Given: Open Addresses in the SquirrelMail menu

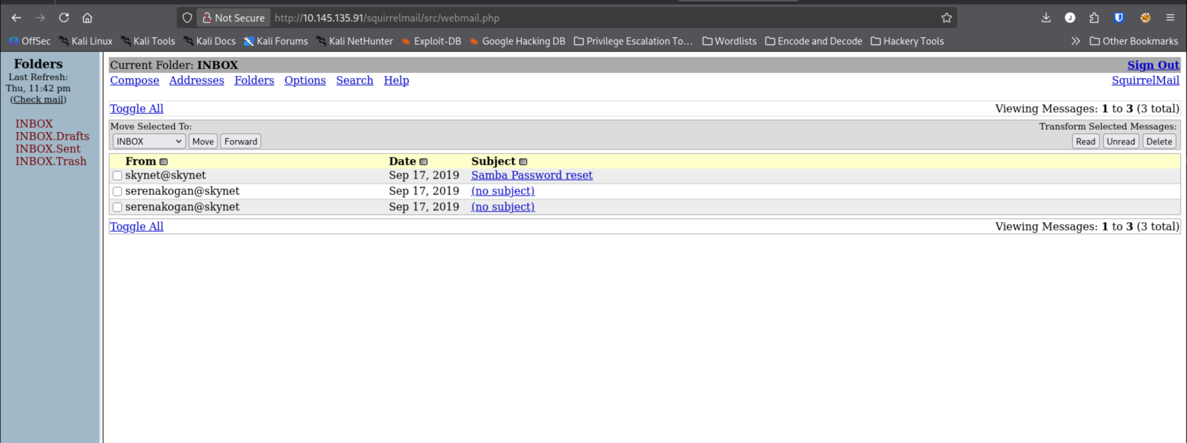Looking at the screenshot, I should 197,81.
